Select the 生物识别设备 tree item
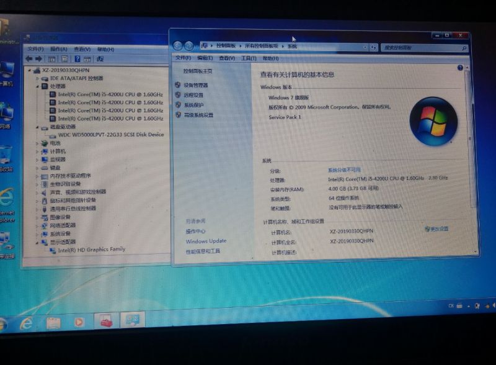Viewport: 496px width, 365px height. coord(65,184)
